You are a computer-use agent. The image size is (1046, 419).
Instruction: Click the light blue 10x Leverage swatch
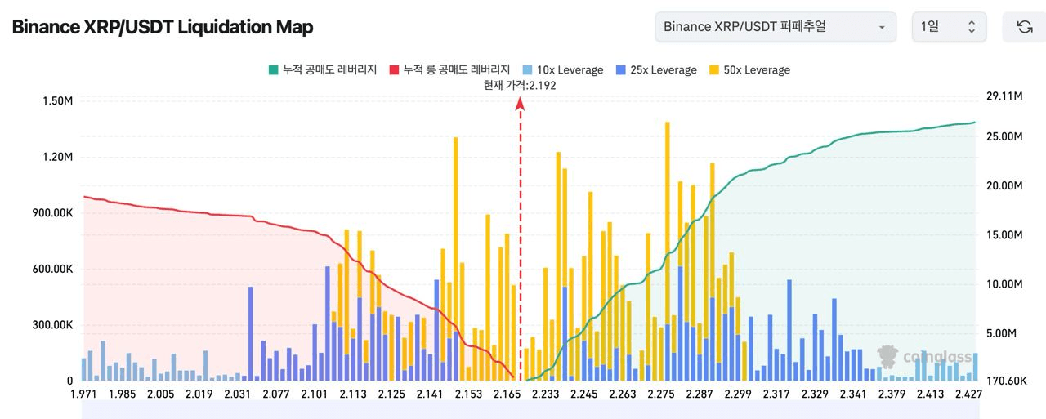point(526,70)
